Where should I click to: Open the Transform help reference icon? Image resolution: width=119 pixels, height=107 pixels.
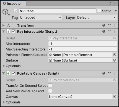[104, 25]
